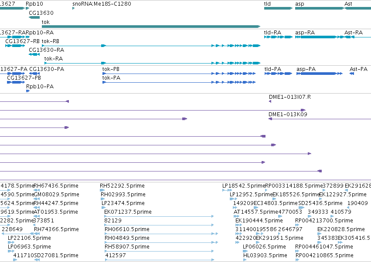The image size is (371, 262).
Task: Click the EK220828.5prime EST label
Action: [341, 229]
